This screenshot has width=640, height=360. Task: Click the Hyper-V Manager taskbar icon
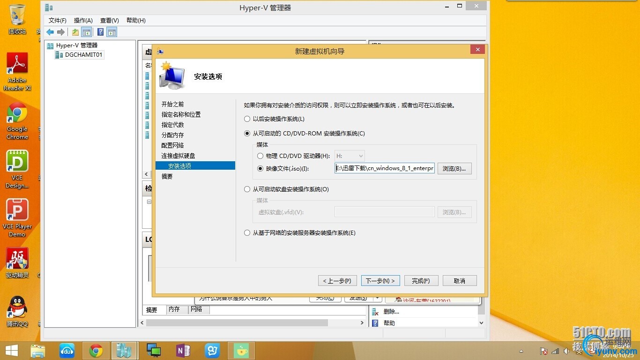tap(124, 351)
